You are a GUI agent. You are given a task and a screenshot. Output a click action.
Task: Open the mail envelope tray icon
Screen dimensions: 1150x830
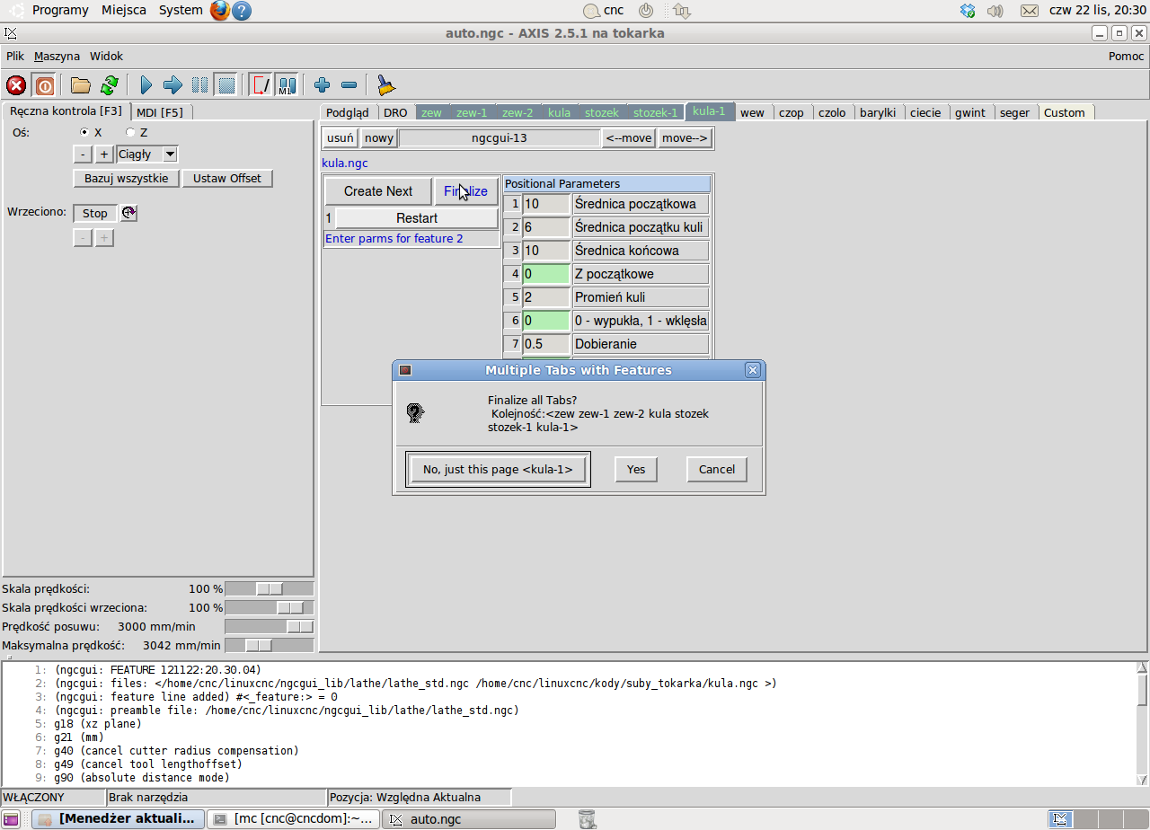point(1030,11)
